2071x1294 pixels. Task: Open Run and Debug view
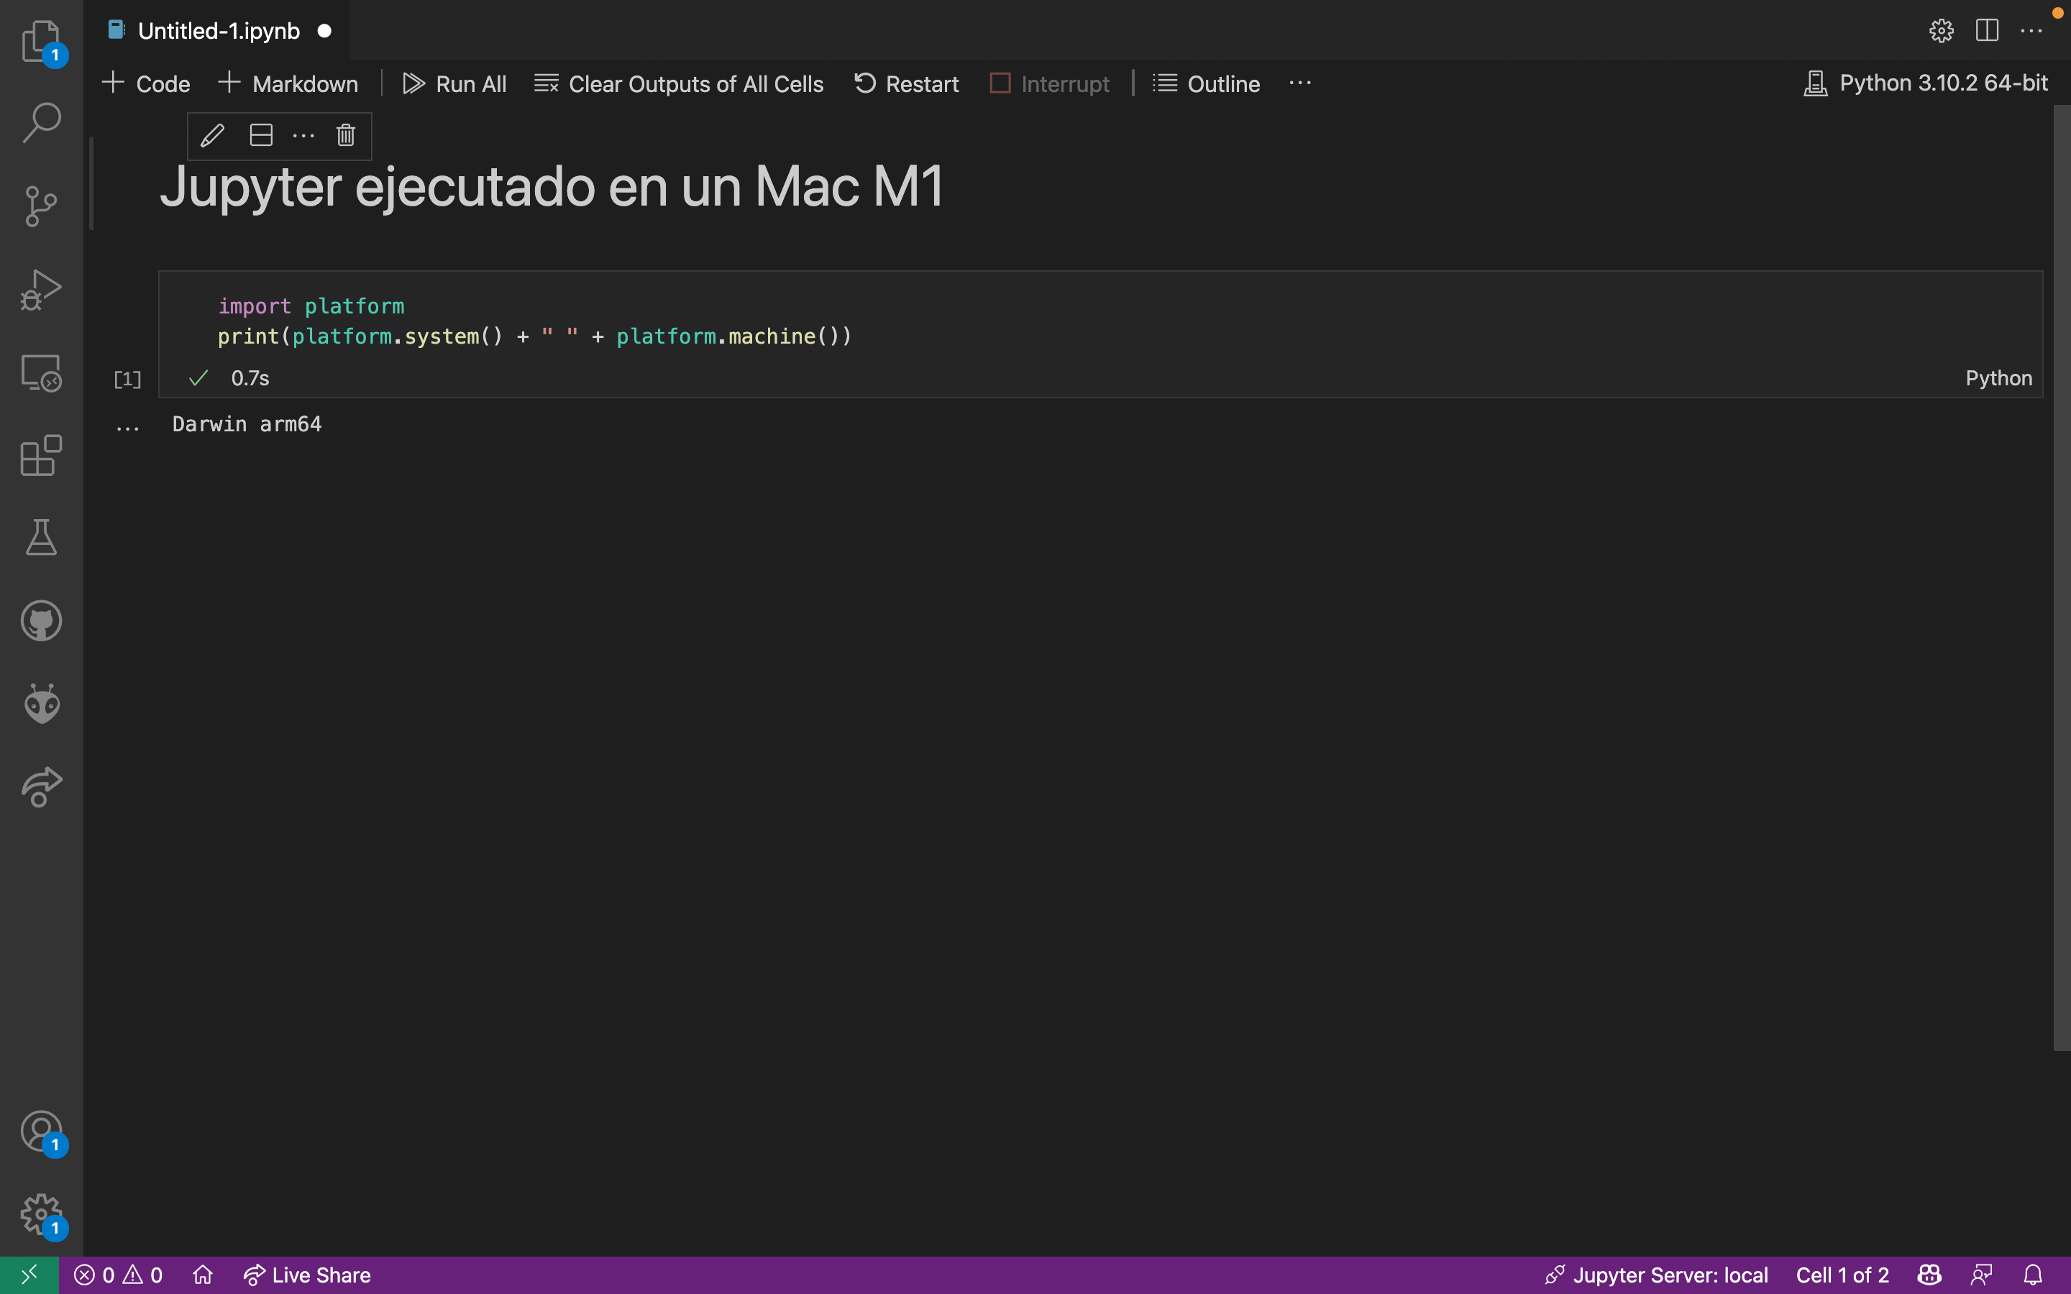(x=40, y=289)
